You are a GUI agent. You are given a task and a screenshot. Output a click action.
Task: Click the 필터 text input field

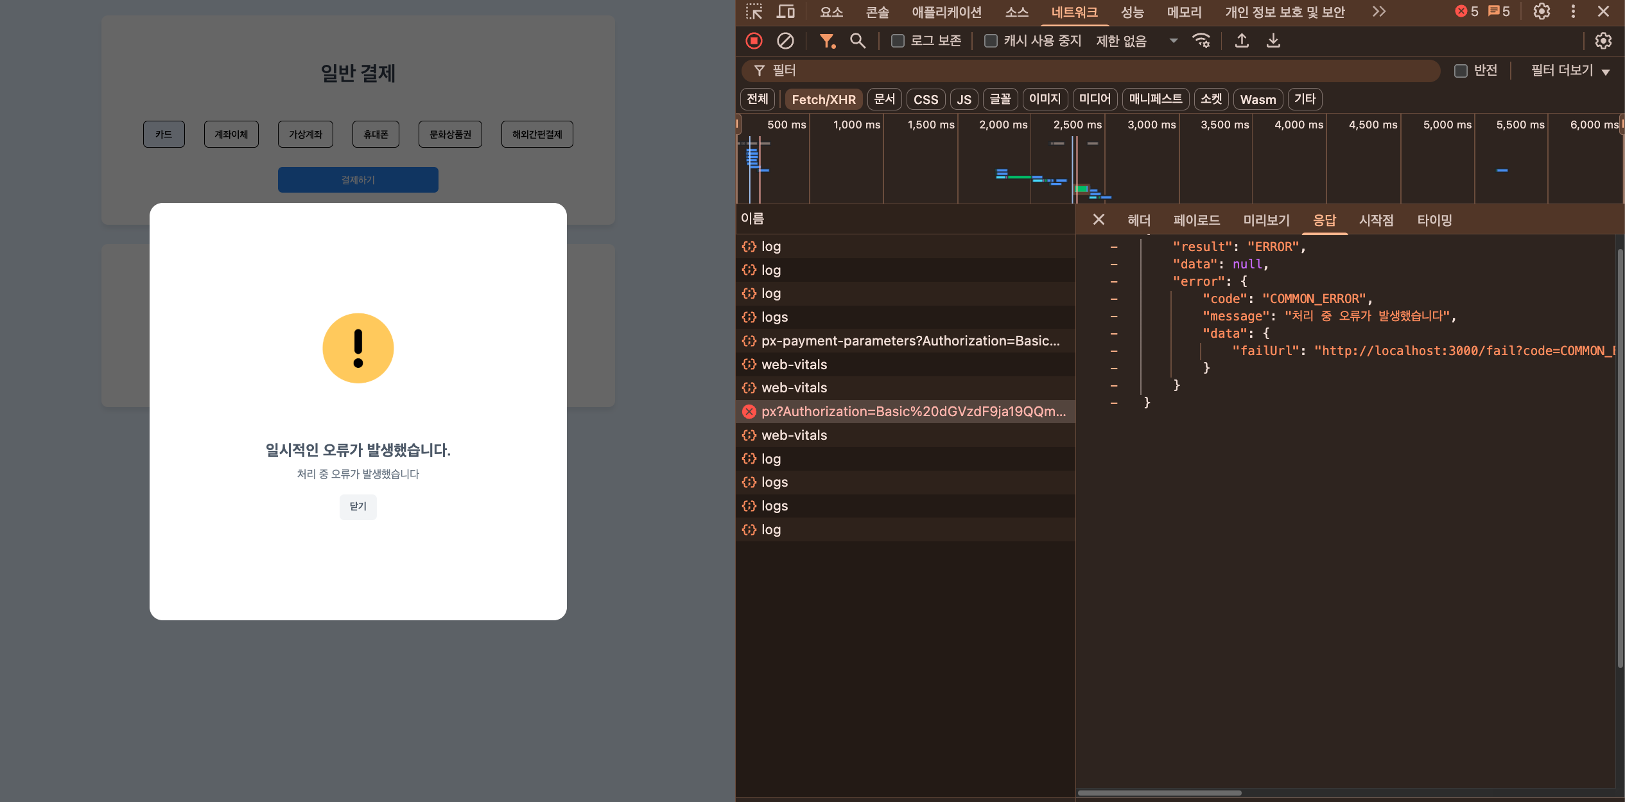pos(1091,71)
